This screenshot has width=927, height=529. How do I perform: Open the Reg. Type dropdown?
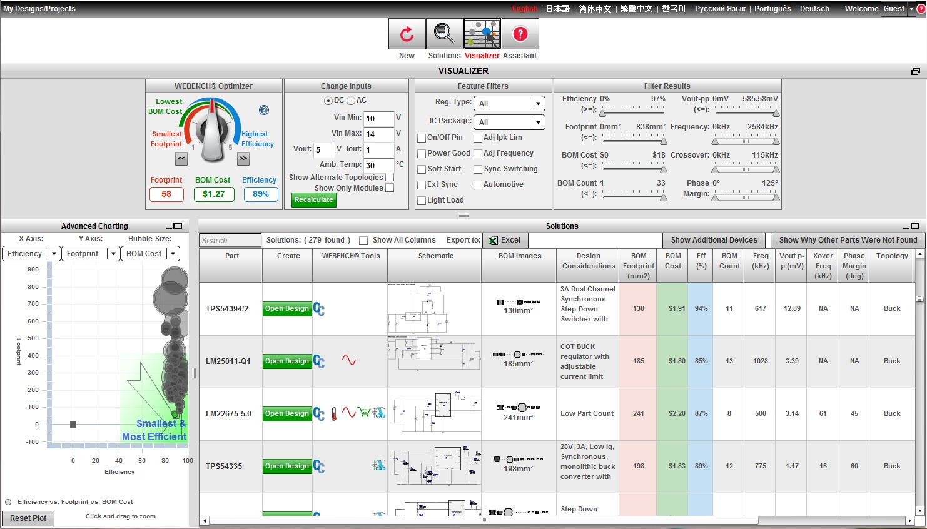pyautogui.click(x=509, y=104)
